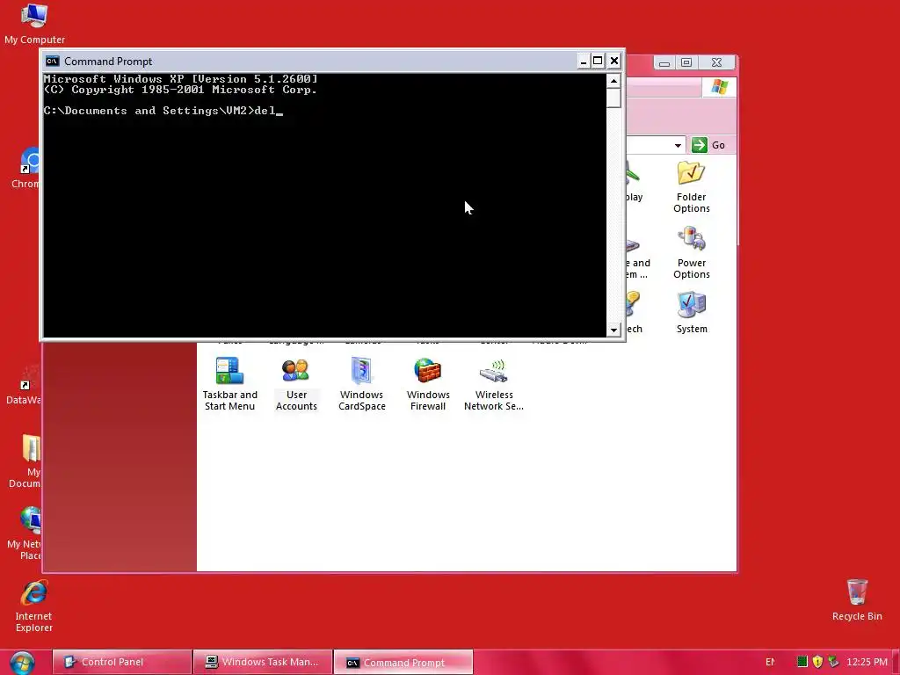Open the Command Prompt system menu icon
900x675 pixels.
[52, 61]
